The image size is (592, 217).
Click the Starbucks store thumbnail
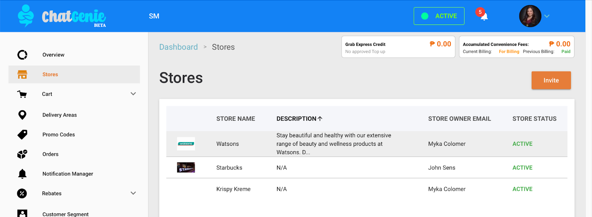click(x=186, y=168)
